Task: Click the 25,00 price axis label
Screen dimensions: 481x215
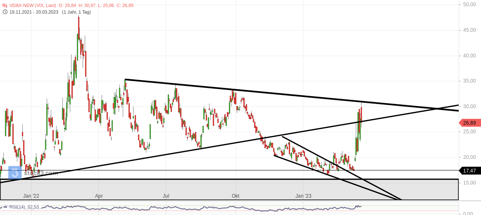Action: coord(469,132)
